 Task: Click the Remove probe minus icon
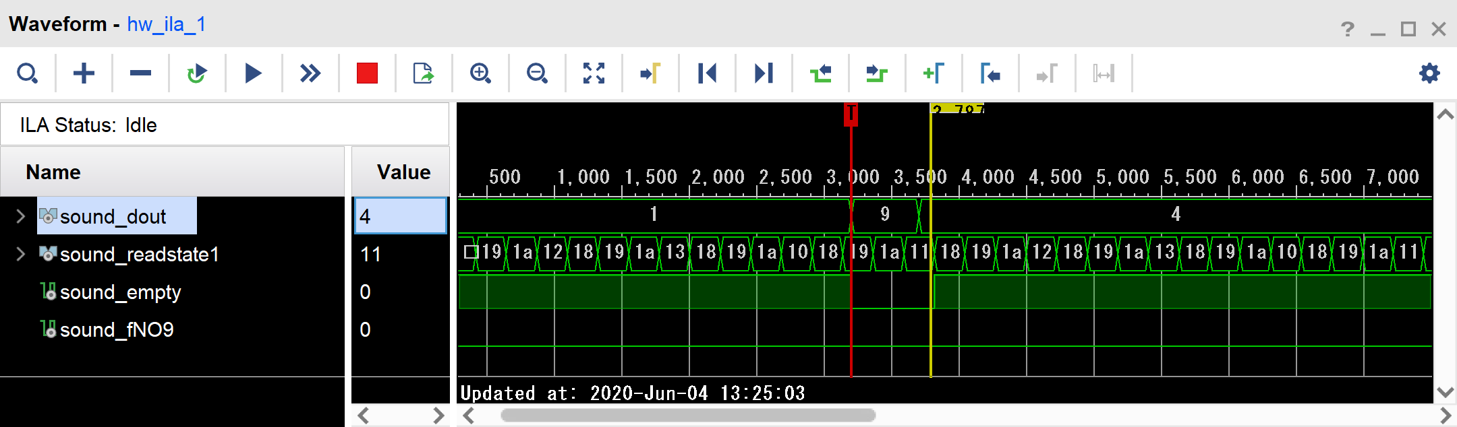(x=140, y=73)
